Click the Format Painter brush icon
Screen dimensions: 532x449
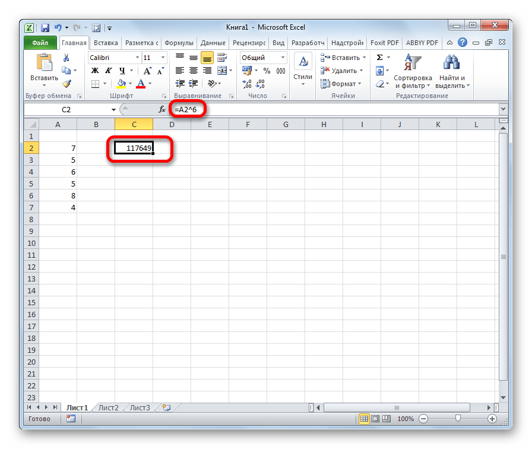click(66, 84)
